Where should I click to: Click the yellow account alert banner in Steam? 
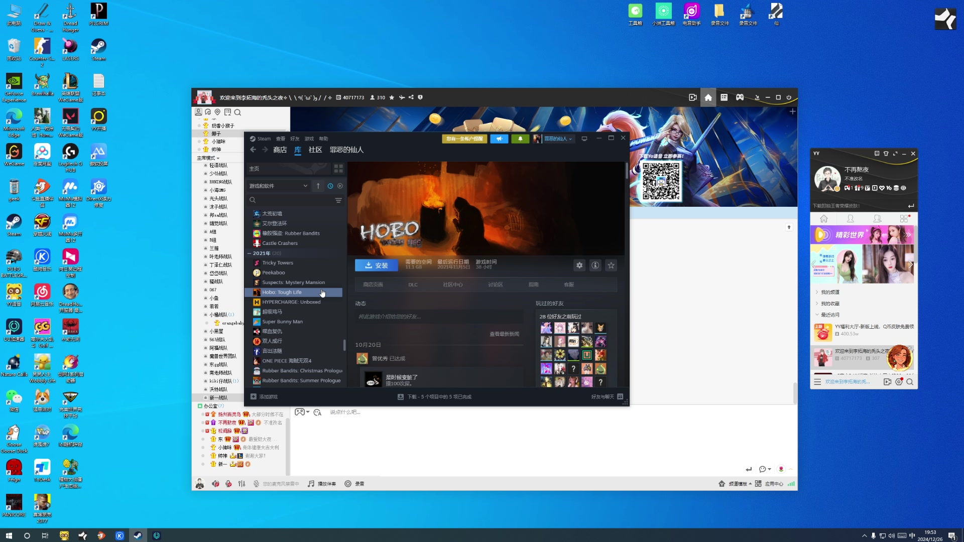[x=464, y=139]
